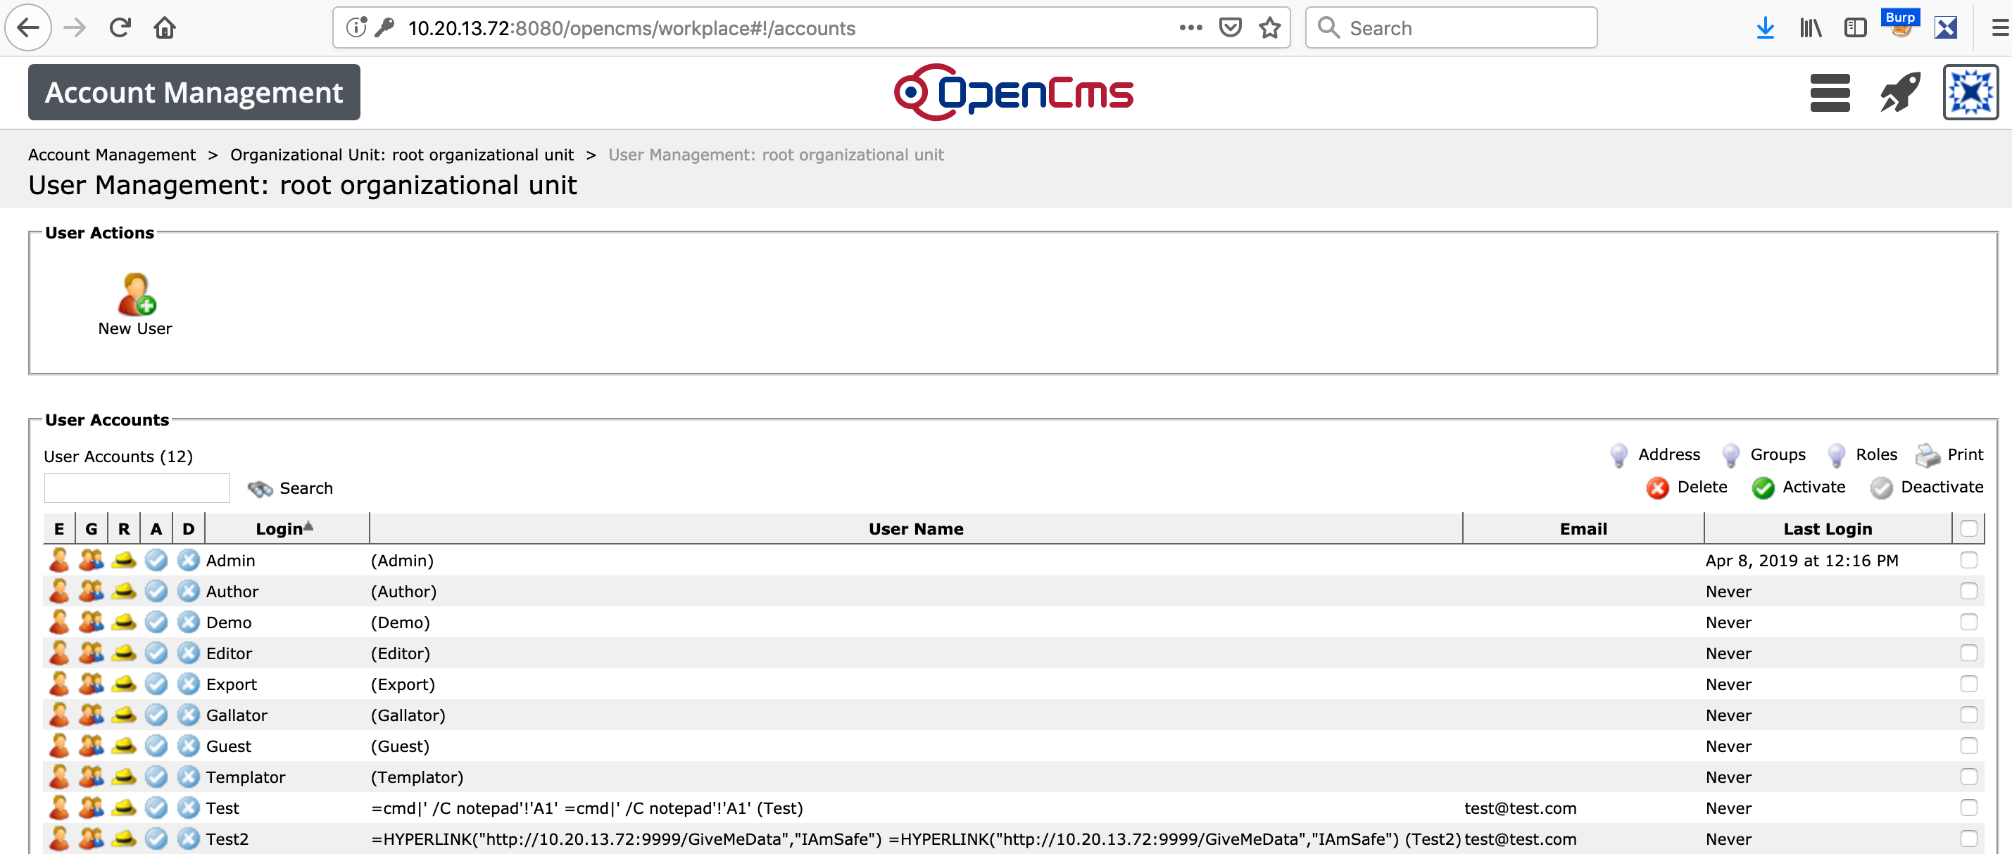The image size is (2012, 854).
Task: Click activate icon in Test2 row
Action: pos(156,839)
